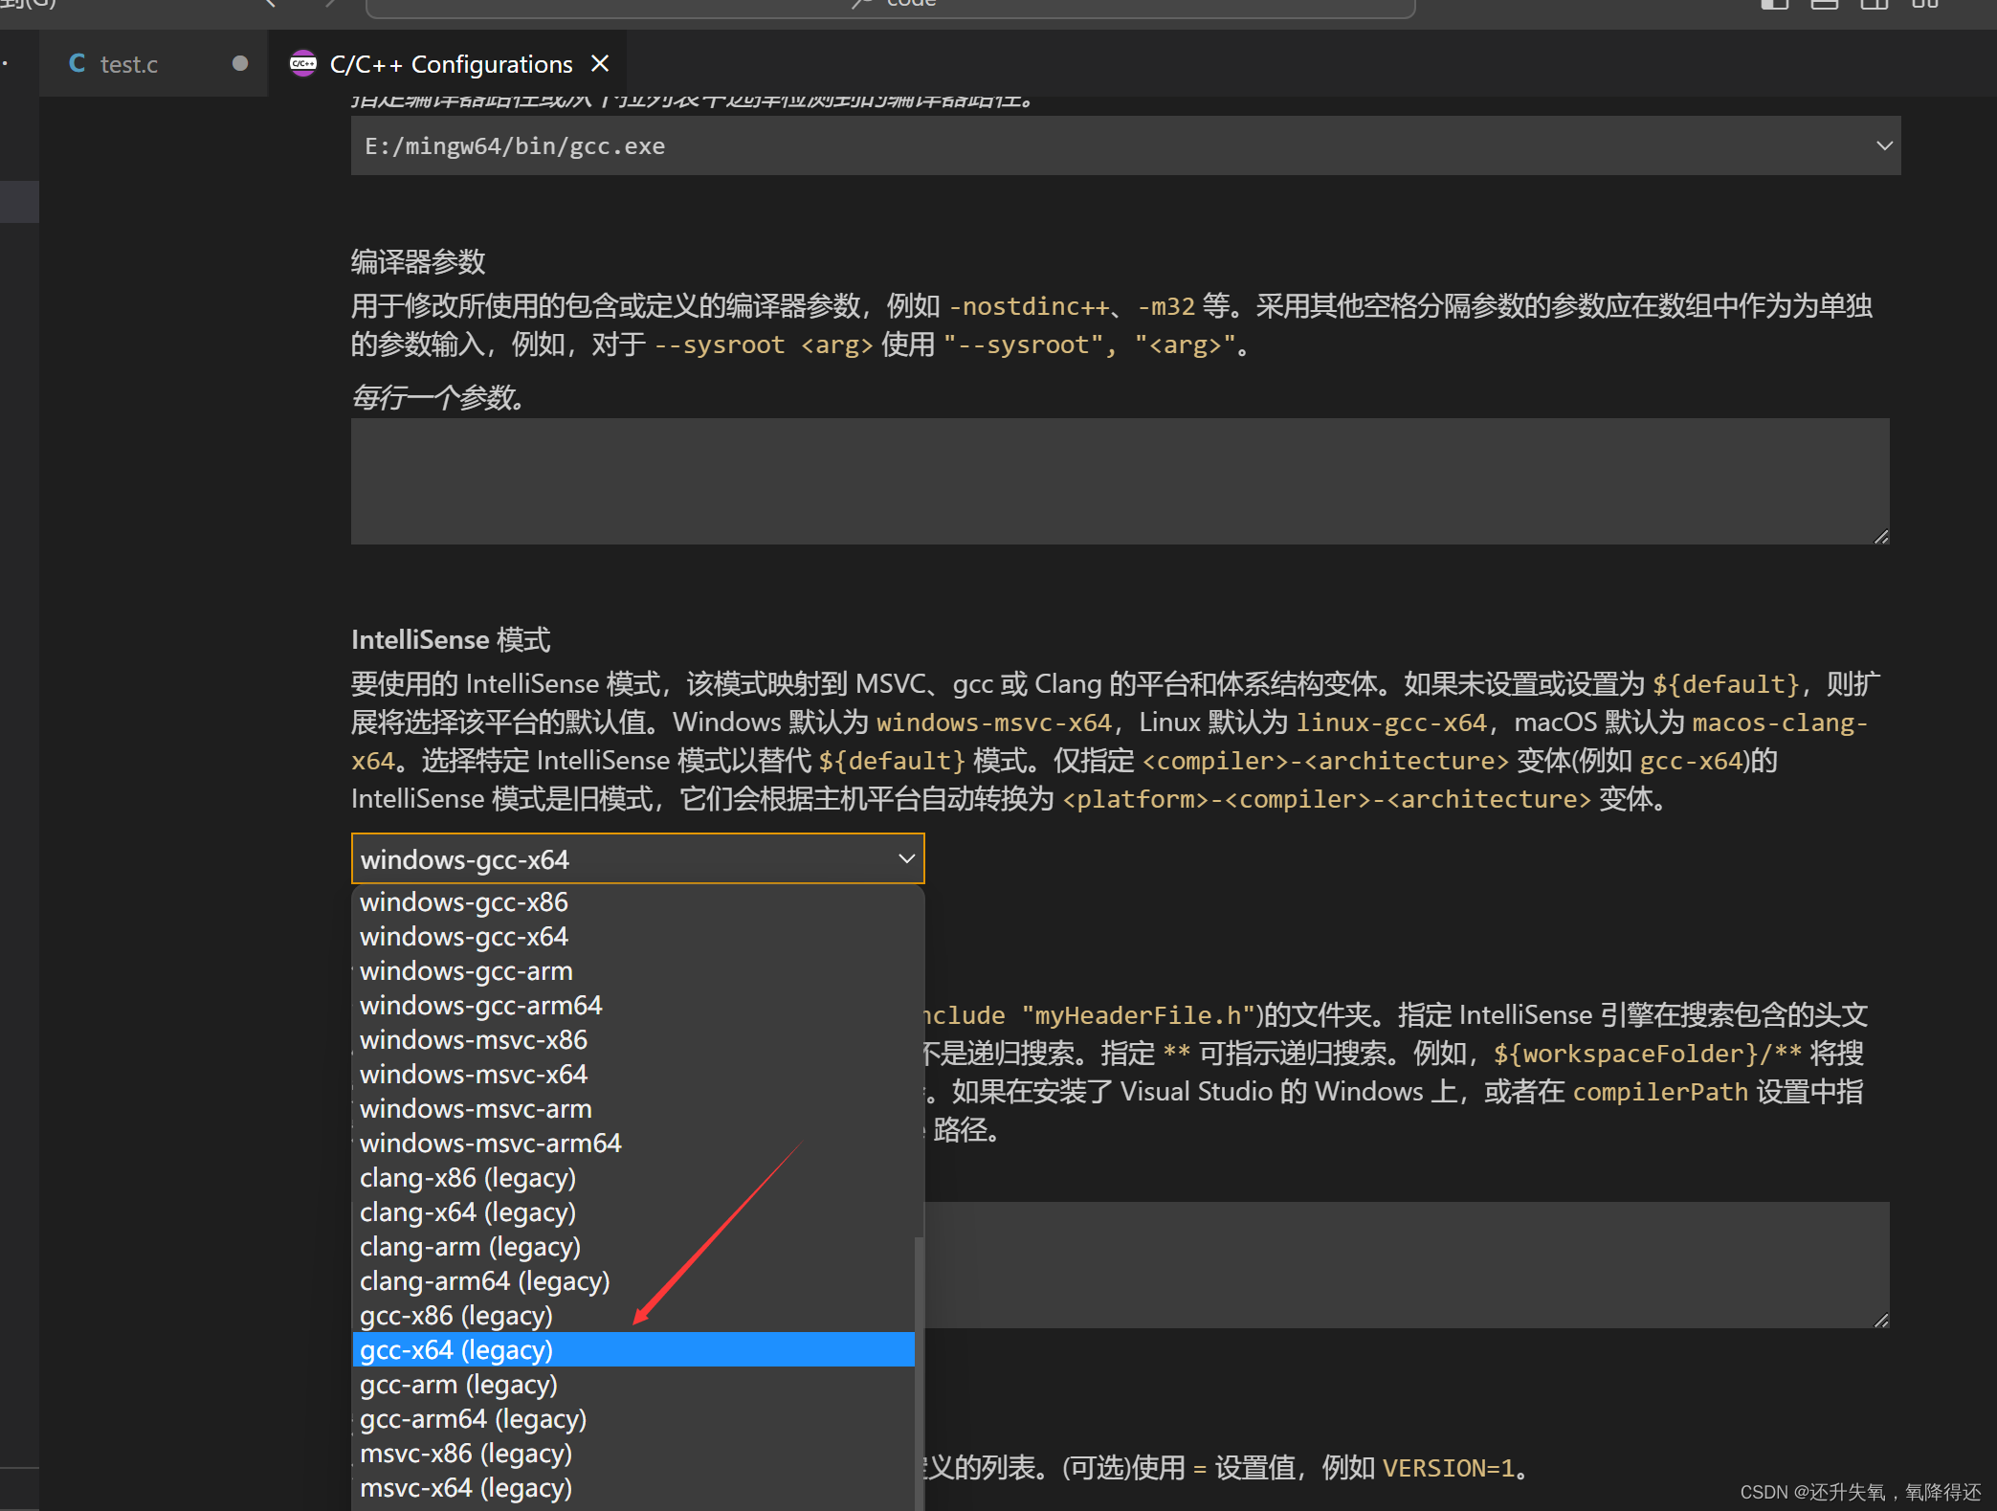Viewport: 1997px width, 1511px height.
Task: Select gcc-x86 (legacy) option
Action: click(x=632, y=1316)
